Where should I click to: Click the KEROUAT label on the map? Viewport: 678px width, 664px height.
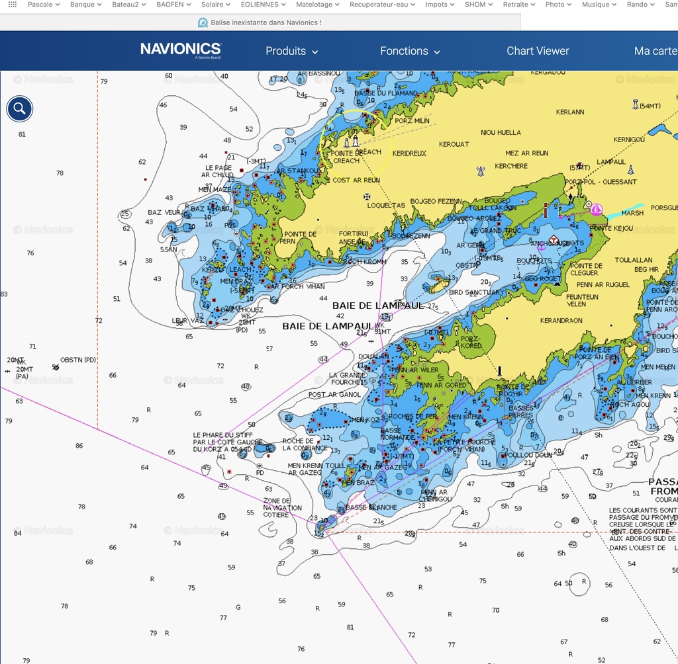[454, 144]
